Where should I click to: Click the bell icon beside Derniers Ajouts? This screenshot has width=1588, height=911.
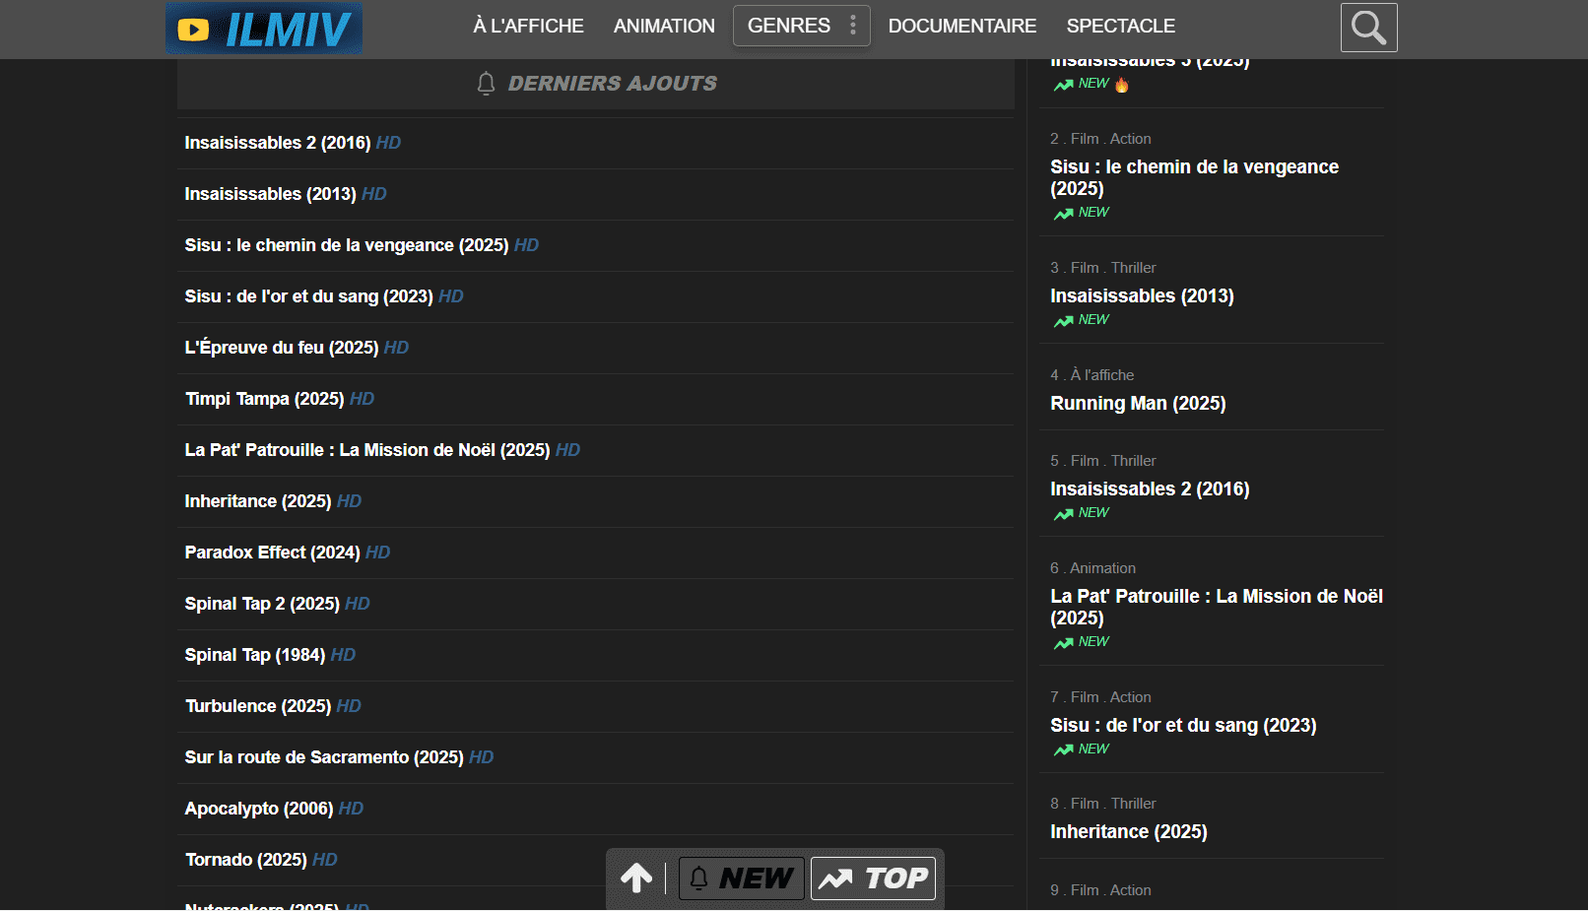[x=486, y=84]
